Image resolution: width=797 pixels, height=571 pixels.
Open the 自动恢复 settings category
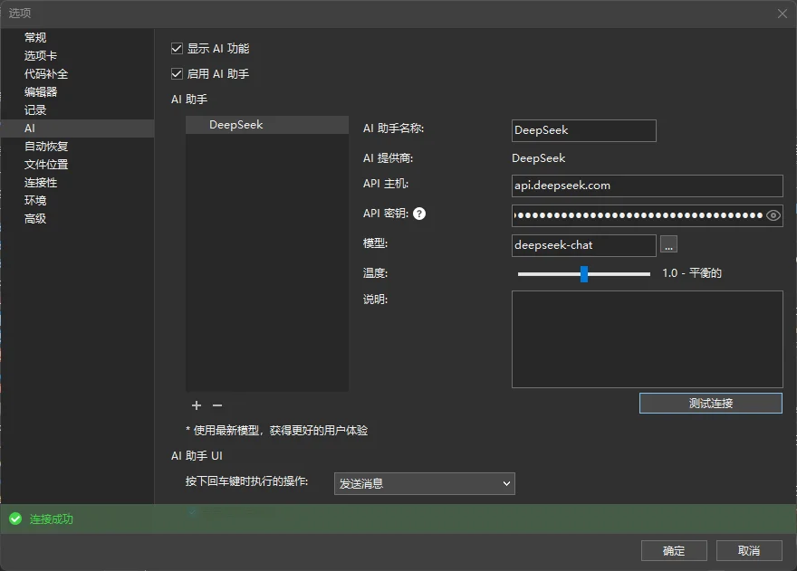77,147
